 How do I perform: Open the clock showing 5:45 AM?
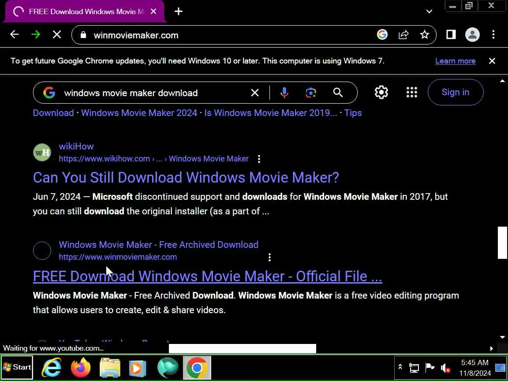pos(475,368)
